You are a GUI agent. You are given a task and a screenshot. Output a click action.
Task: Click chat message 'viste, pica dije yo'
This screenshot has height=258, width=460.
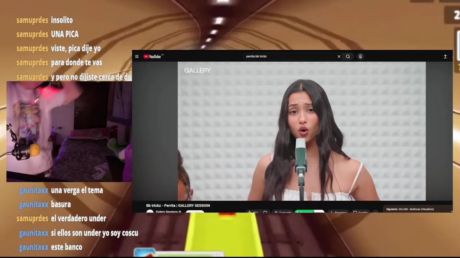click(x=76, y=48)
